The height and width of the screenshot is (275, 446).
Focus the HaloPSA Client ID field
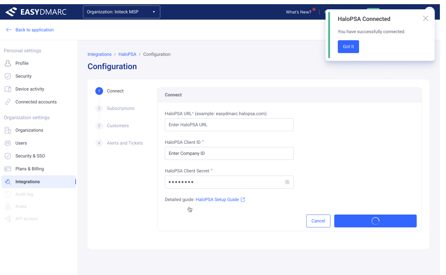click(x=229, y=153)
